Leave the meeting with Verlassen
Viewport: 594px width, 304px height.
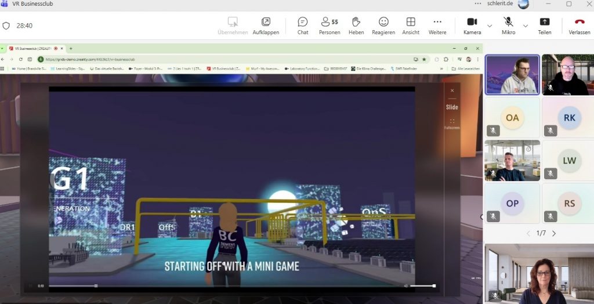[579, 25]
